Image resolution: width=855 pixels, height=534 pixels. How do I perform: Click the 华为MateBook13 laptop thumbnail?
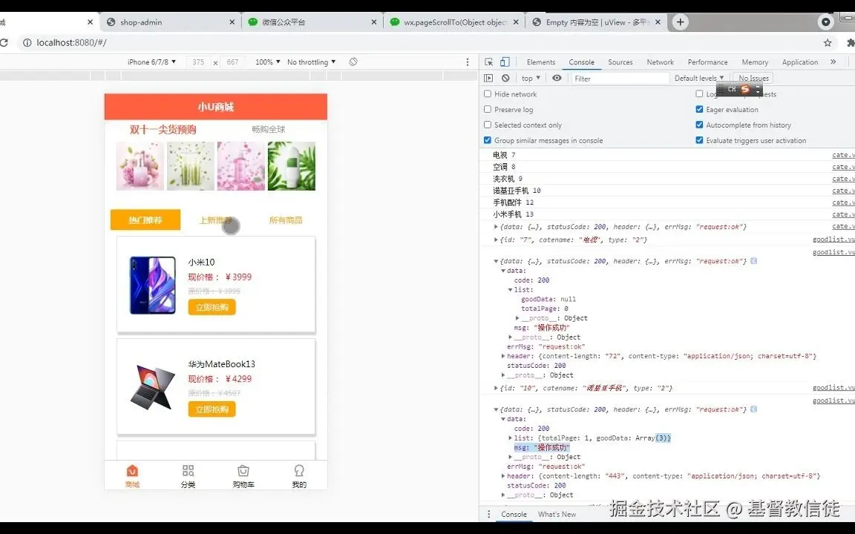(x=153, y=387)
